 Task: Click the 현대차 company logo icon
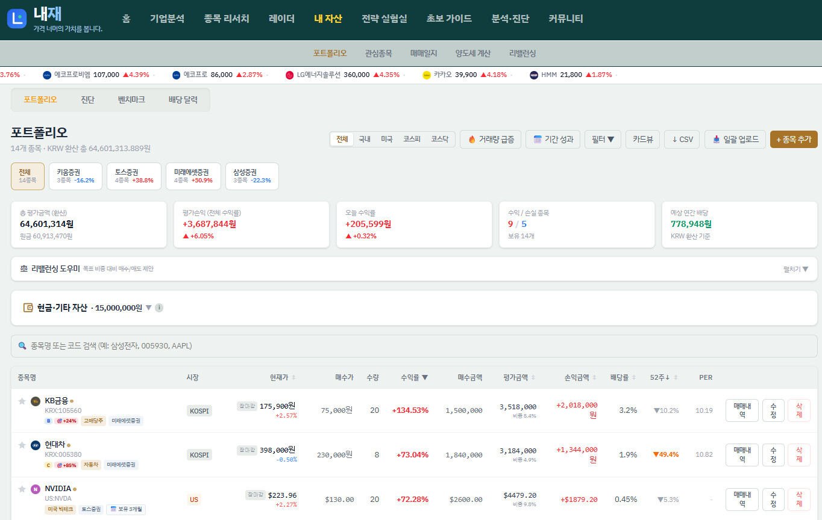click(x=36, y=445)
